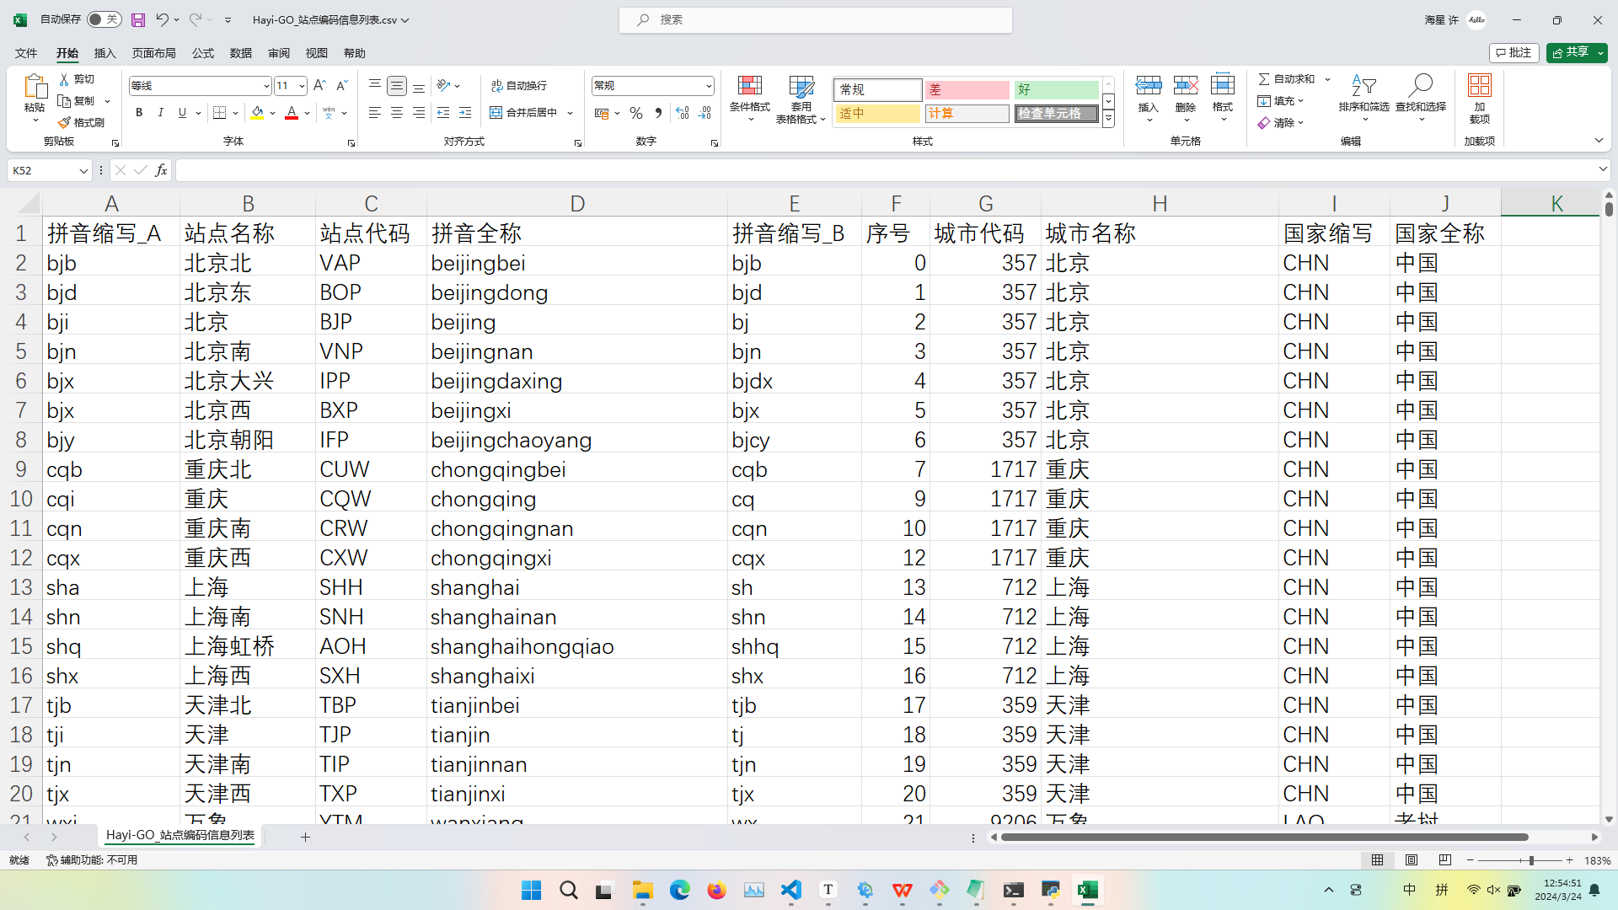Click the search box in title bar

[816, 19]
